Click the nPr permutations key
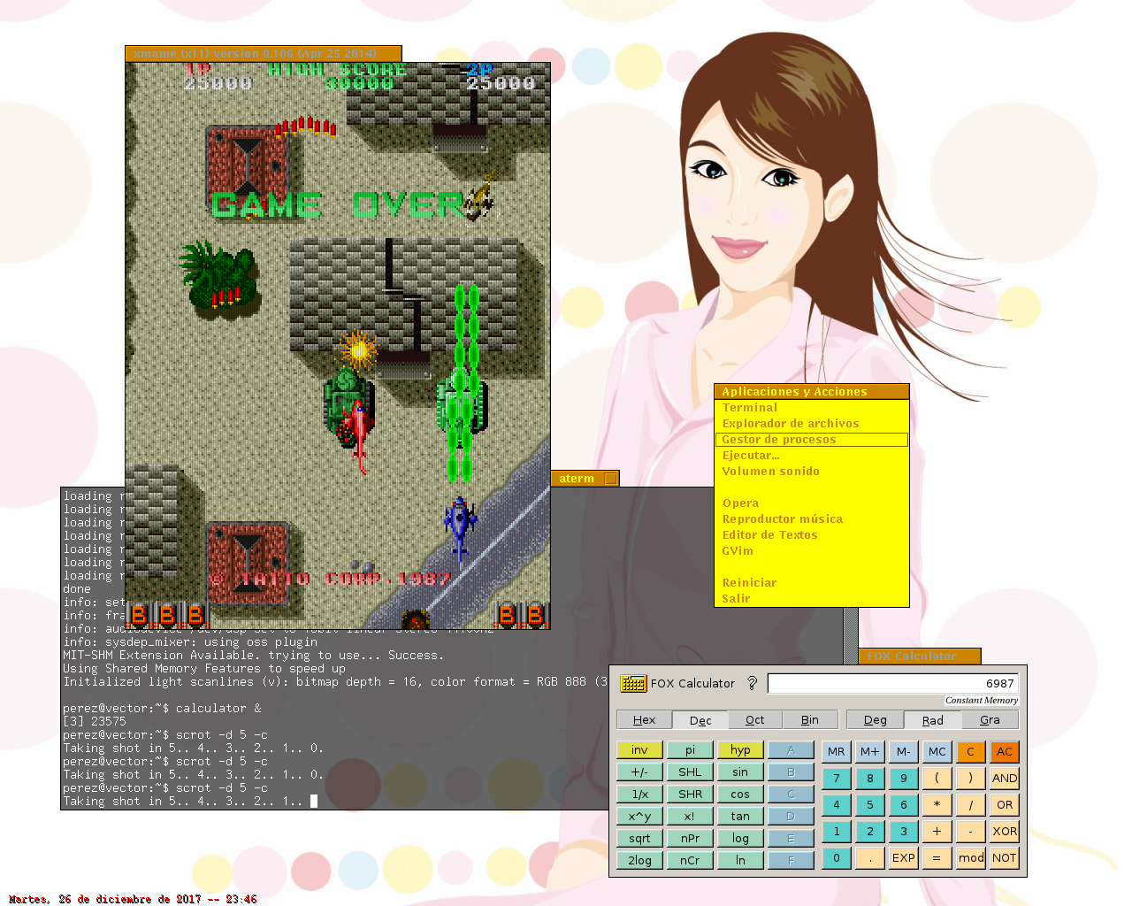Screen dimensions: 1132x906 pyautogui.click(x=690, y=839)
